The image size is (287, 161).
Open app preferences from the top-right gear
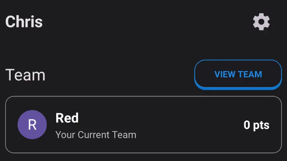pyautogui.click(x=261, y=22)
